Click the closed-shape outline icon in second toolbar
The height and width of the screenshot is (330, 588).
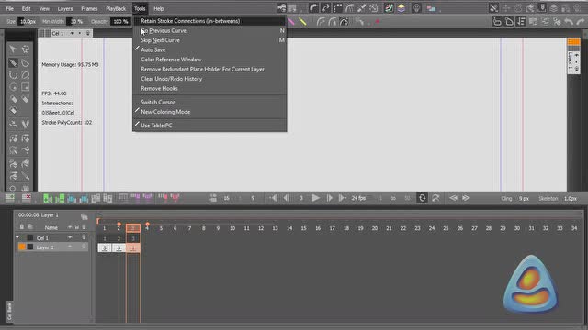click(509, 22)
